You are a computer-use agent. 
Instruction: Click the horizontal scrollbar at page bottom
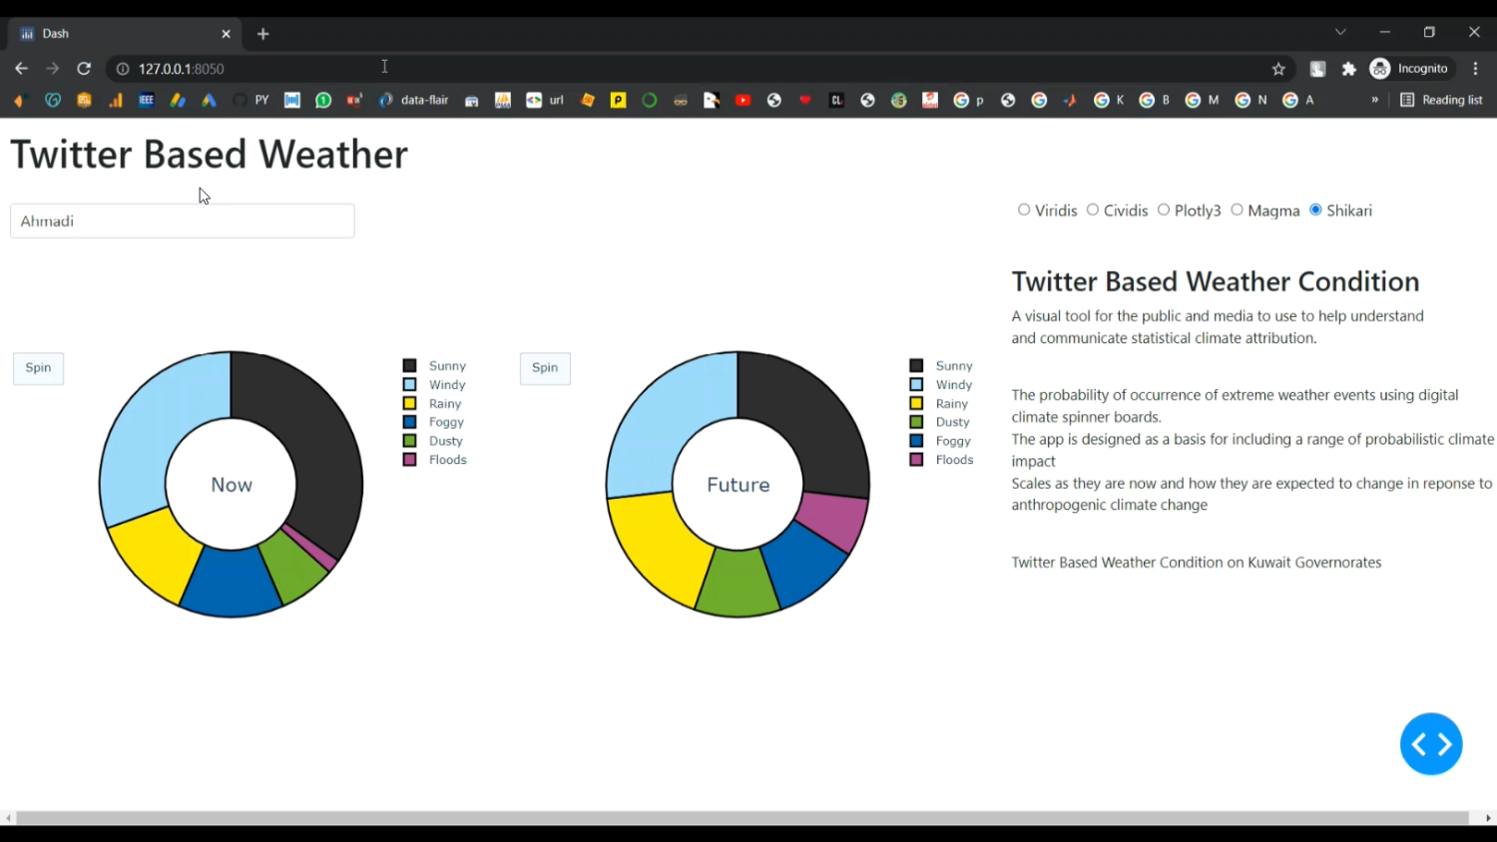coord(742,818)
